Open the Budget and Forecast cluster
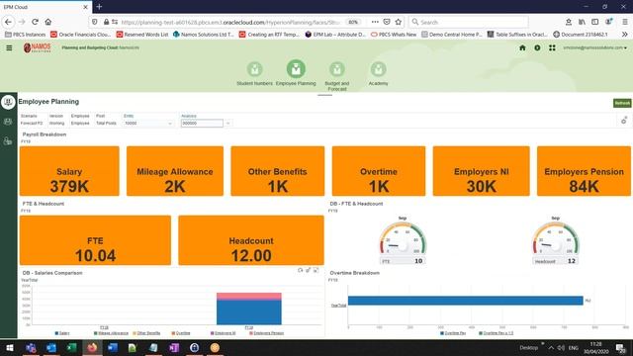633x356 pixels. tap(337, 76)
